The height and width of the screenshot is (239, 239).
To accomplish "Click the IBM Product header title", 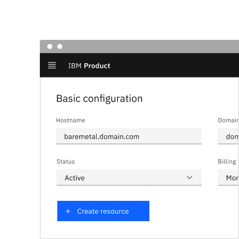I will (89, 66).
